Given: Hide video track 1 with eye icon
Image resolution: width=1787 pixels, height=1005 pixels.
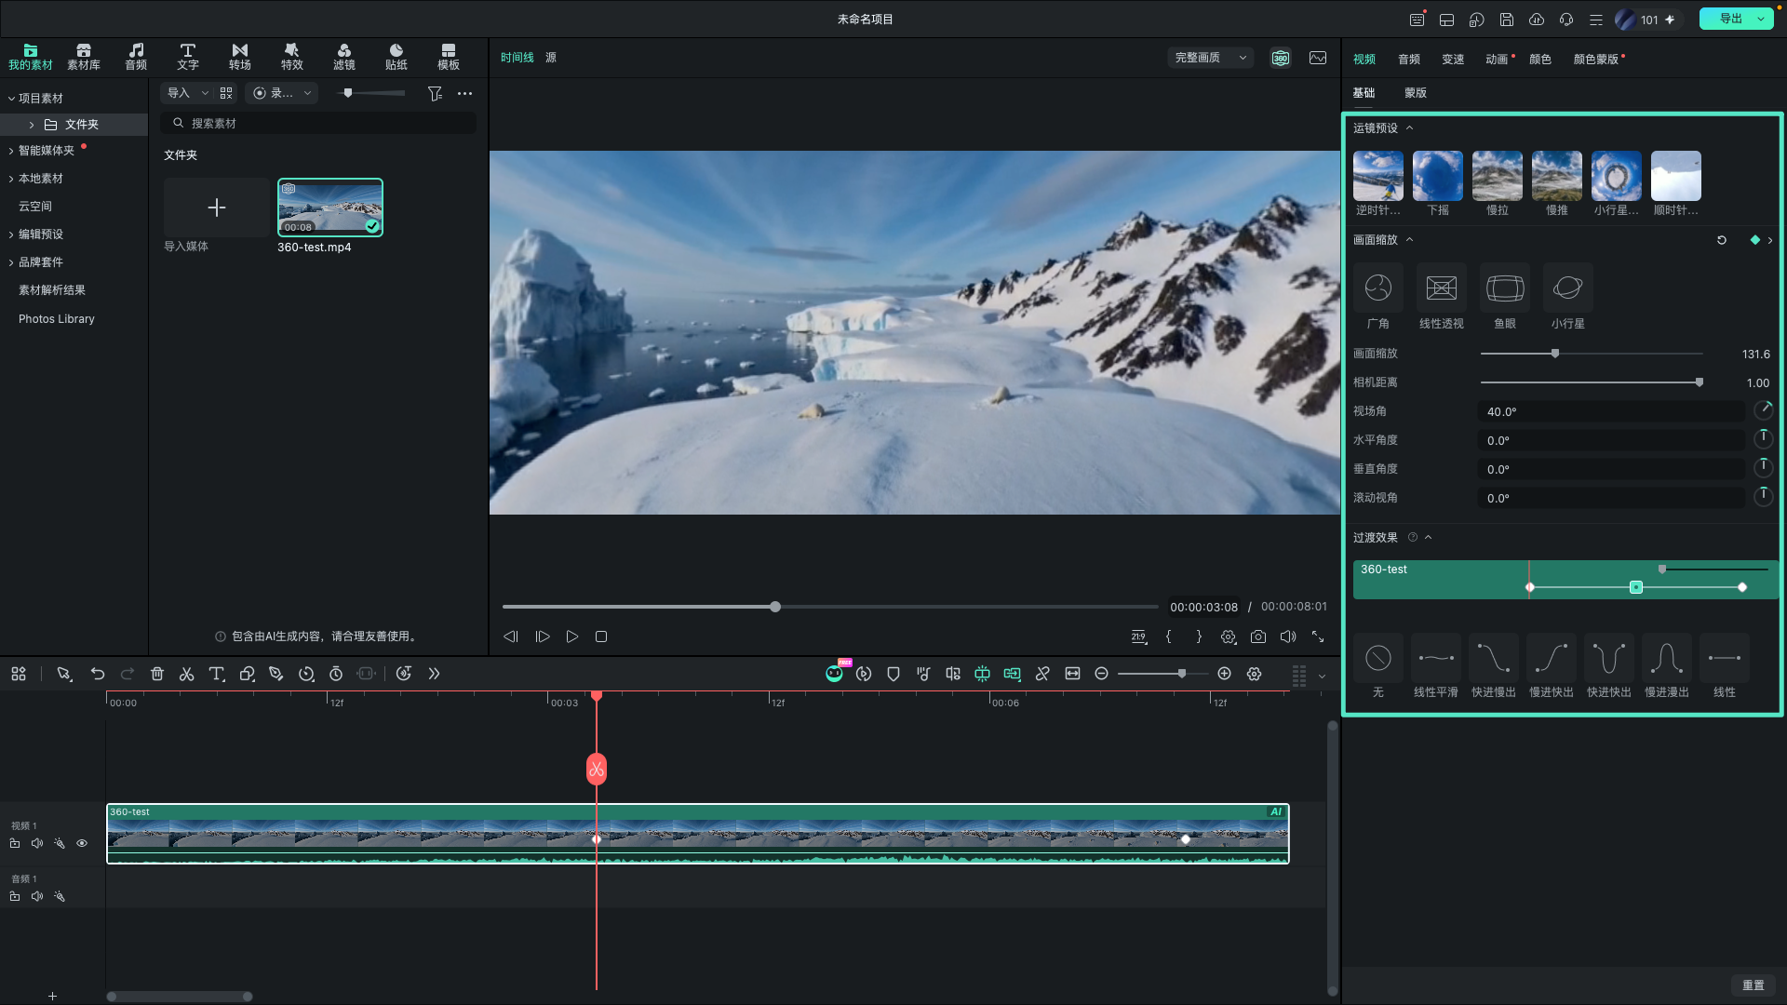Looking at the screenshot, I should point(82,843).
